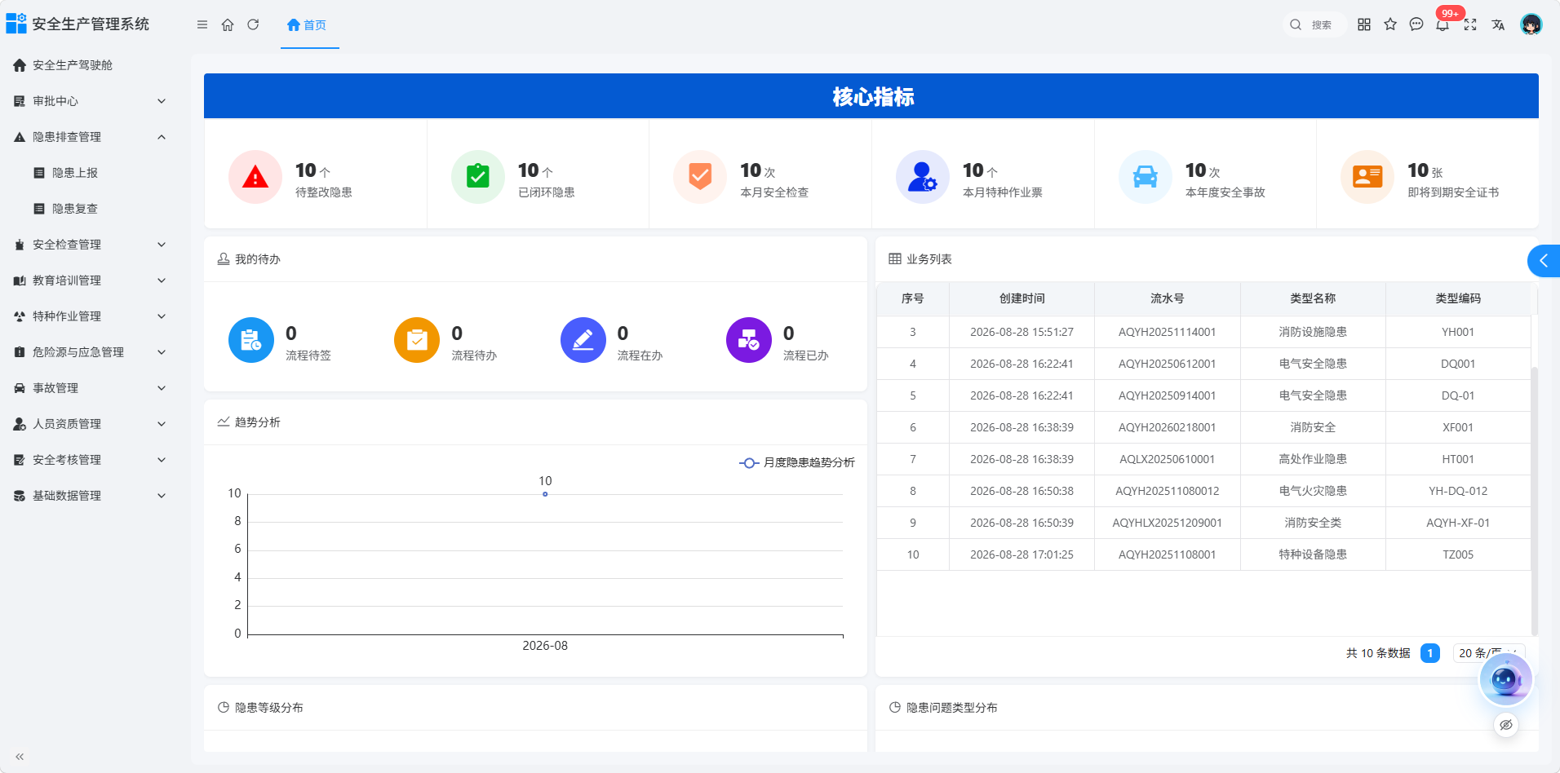Hide floating assistant via crossed-eye icon
The height and width of the screenshot is (773, 1560).
point(1506,725)
